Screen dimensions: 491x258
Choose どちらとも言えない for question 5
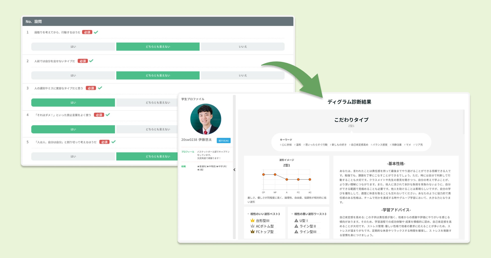point(147,156)
